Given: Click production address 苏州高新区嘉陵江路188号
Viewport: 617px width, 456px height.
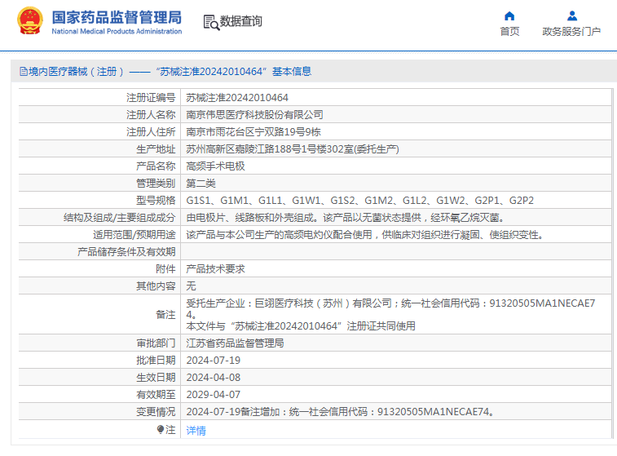Looking at the screenshot, I should pos(293,148).
